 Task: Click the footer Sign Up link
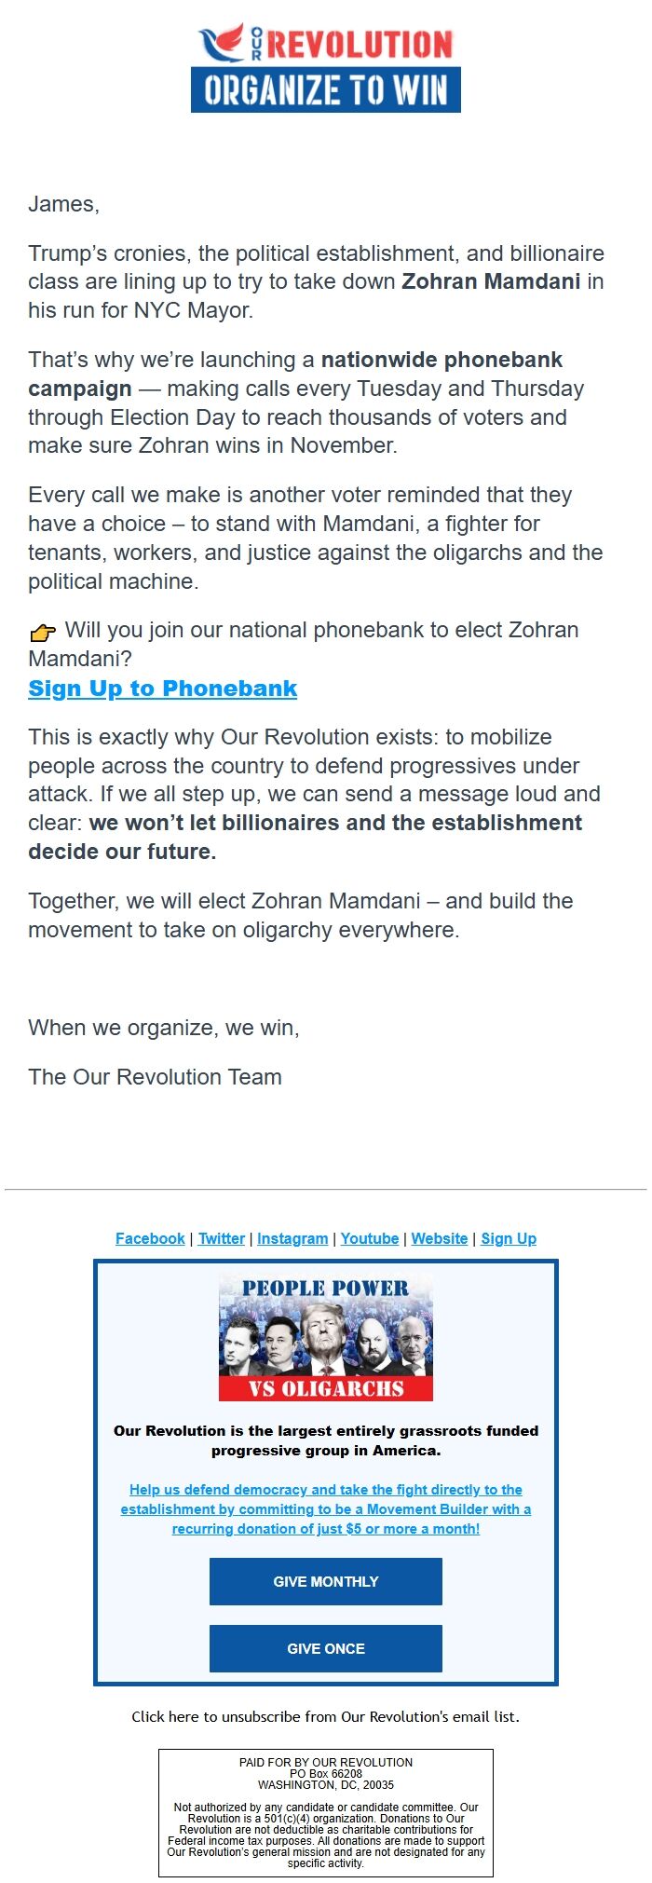(x=509, y=1238)
